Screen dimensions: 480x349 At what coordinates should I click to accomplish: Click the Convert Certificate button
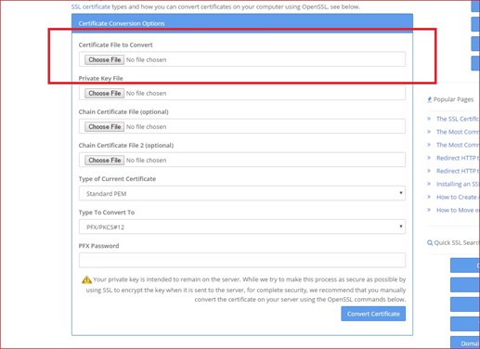[373, 314]
